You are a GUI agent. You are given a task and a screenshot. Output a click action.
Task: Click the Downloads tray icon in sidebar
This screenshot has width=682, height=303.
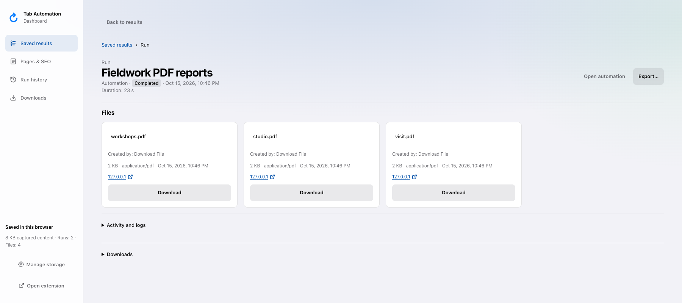13,98
